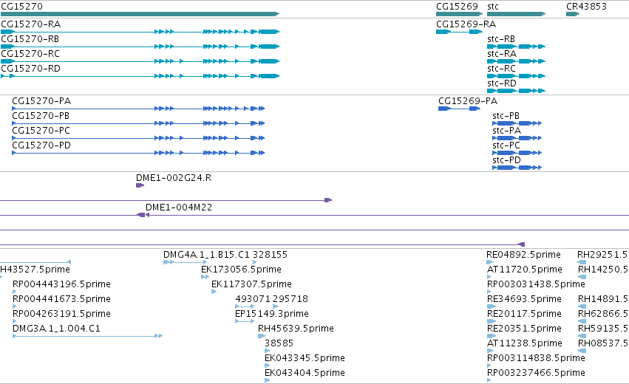Screen dimensions: 629x384
Task: Click protein CG15270-PD label
Action: pyautogui.click(x=41, y=145)
